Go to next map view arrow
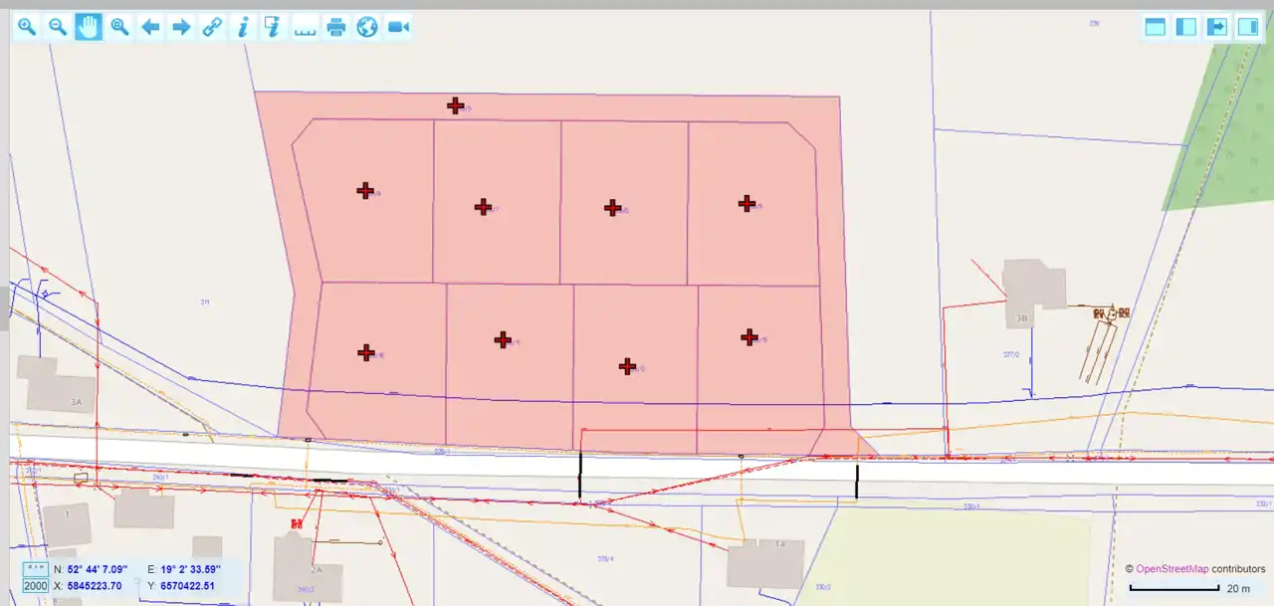The height and width of the screenshot is (606, 1274). point(181,27)
